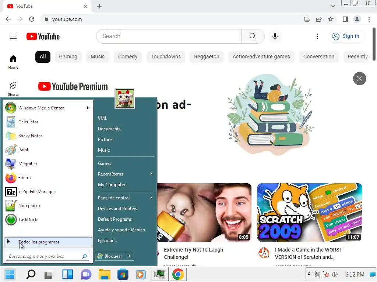Viewport: 377px width, 282px height.
Task: Select the Comedy filter chip
Action: point(128,57)
